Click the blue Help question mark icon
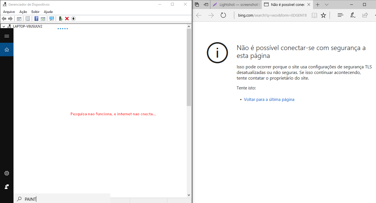Image resolution: width=376 pixels, height=203 pixels. (x=36, y=19)
